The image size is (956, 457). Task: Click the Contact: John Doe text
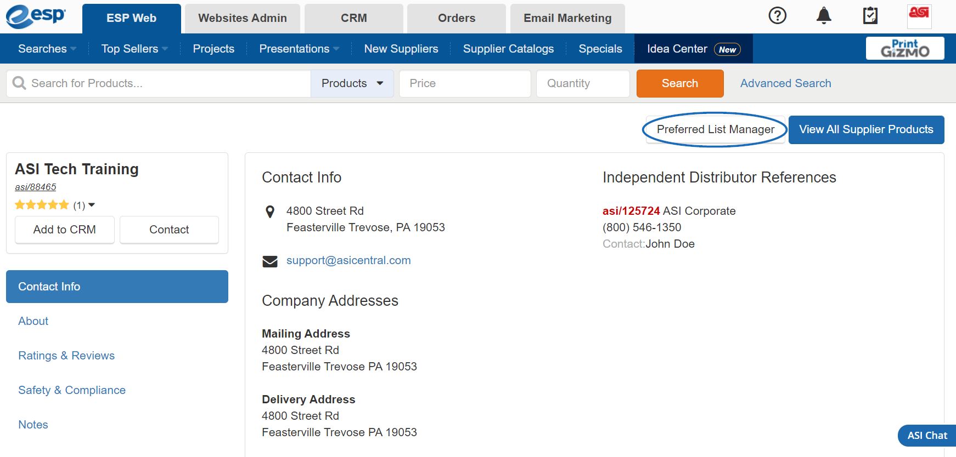coord(649,244)
